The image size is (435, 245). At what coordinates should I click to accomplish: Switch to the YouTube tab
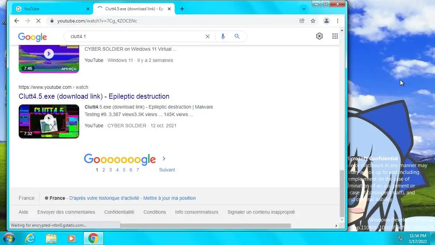pos(53,9)
